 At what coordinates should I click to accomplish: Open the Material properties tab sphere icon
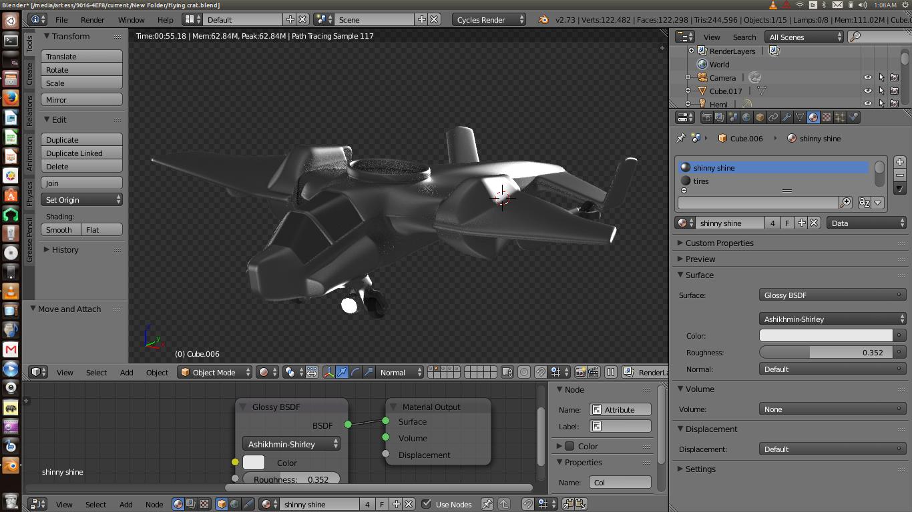813,117
